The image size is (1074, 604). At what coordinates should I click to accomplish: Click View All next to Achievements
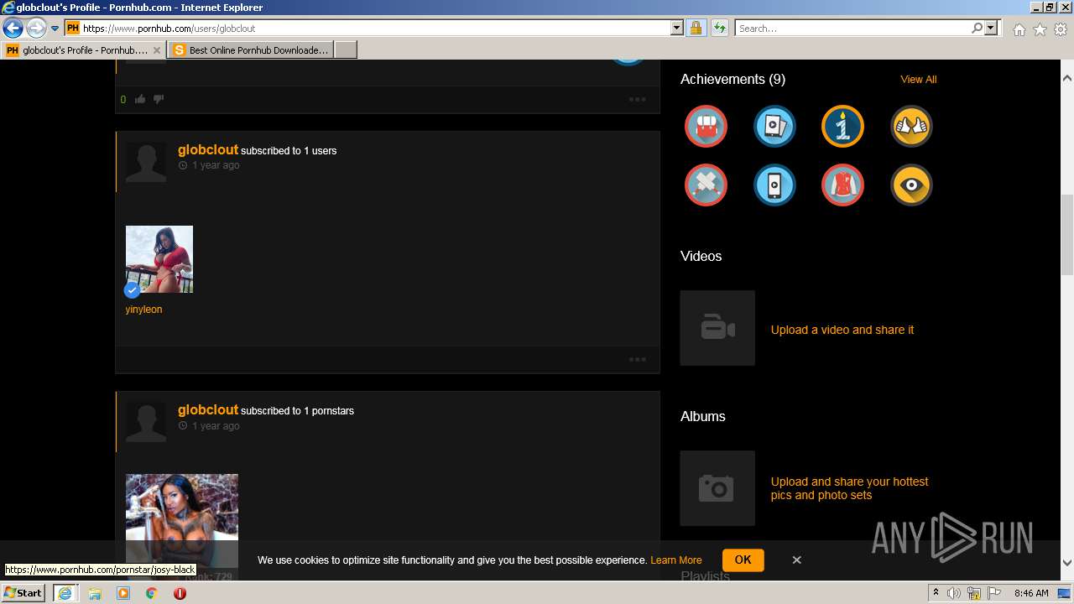tap(918, 80)
